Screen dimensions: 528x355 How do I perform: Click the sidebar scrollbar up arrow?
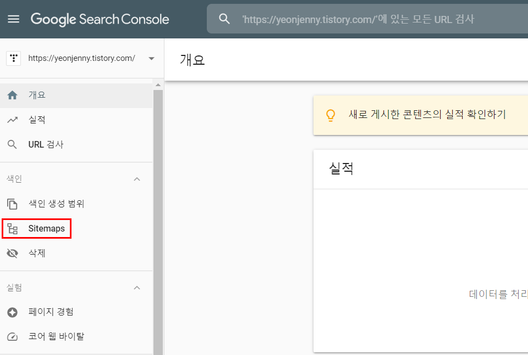pos(158,85)
